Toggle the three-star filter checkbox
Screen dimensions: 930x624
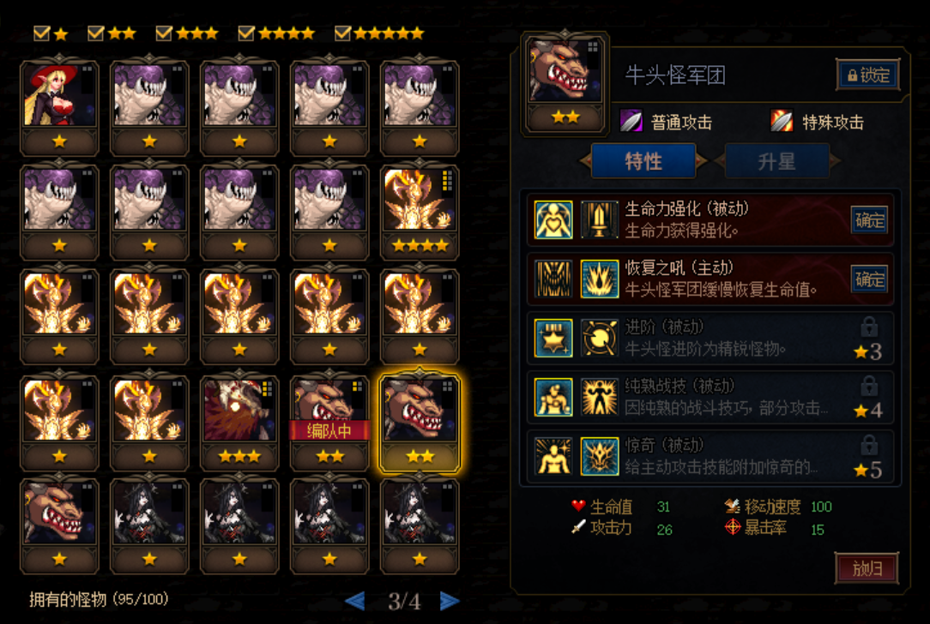(164, 33)
